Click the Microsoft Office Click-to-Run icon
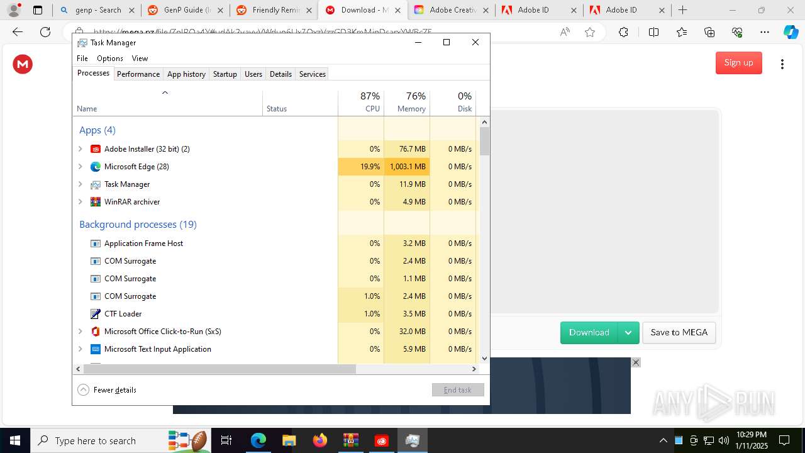Screen dimensions: 805x453 click(x=96, y=332)
